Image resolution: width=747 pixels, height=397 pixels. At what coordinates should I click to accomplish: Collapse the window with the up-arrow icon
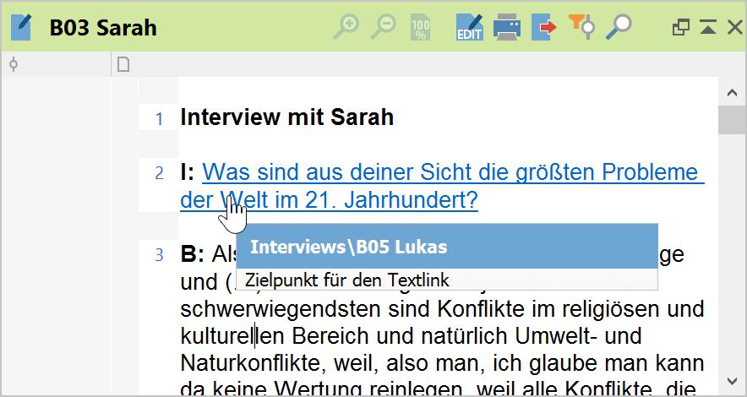[x=708, y=27]
